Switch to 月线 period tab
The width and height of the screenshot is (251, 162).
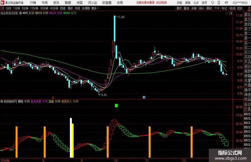(77, 8)
